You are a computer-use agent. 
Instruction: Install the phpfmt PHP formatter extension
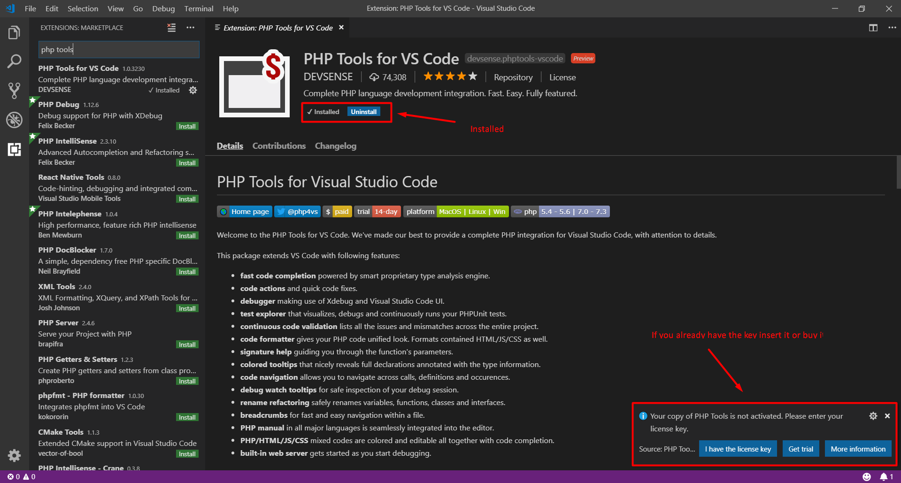(x=187, y=417)
